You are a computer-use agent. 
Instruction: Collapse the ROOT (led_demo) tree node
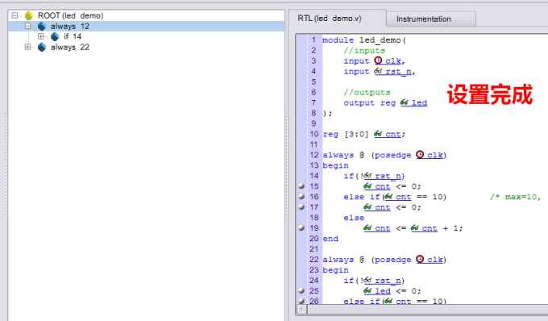[15, 15]
